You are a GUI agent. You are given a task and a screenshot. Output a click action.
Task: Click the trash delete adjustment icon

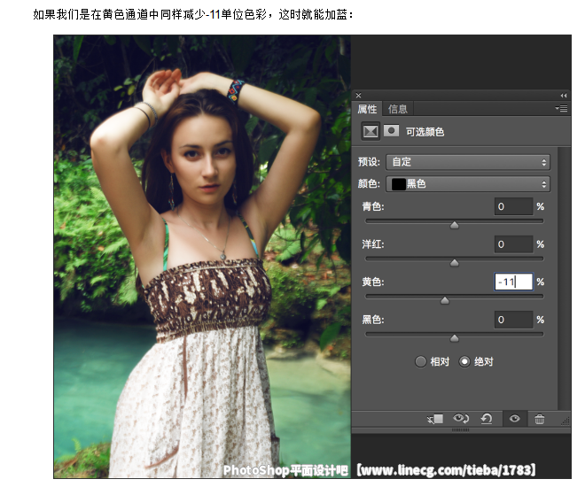pos(540,419)
